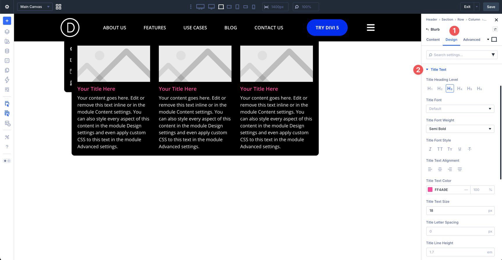Switch to widescreen monitor preview

(211, 7)
